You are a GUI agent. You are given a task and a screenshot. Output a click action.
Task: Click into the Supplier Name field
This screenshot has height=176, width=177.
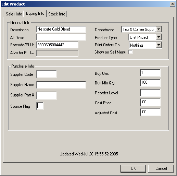pyautogui.click(x=61, y=85)
